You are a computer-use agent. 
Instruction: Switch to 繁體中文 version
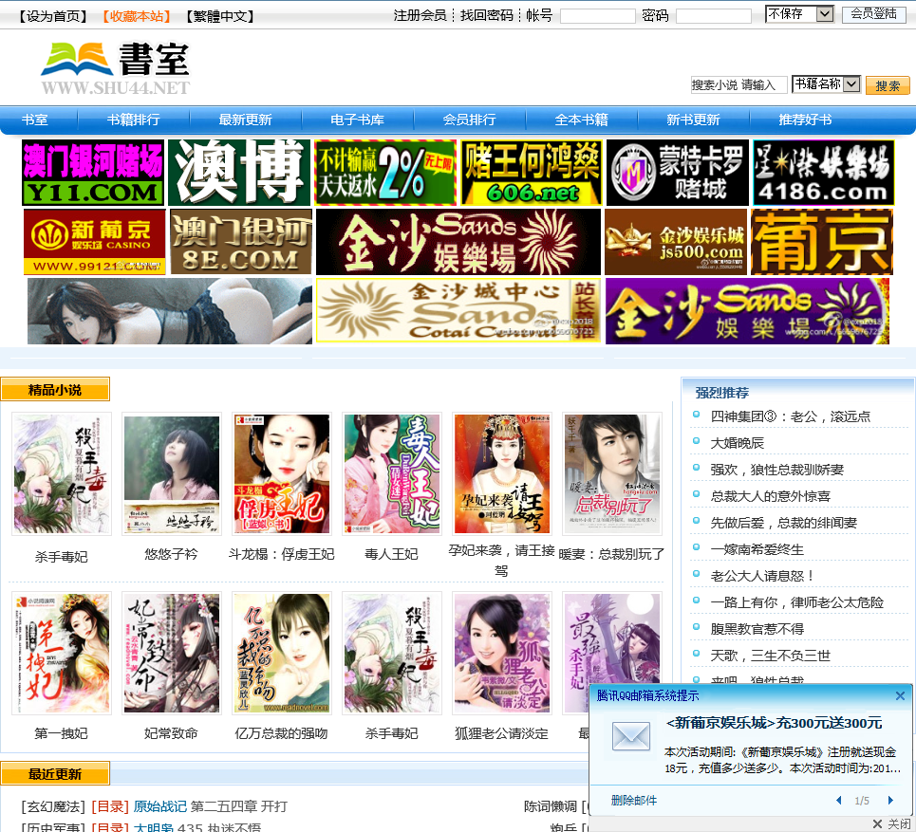(x=220, y=16)
